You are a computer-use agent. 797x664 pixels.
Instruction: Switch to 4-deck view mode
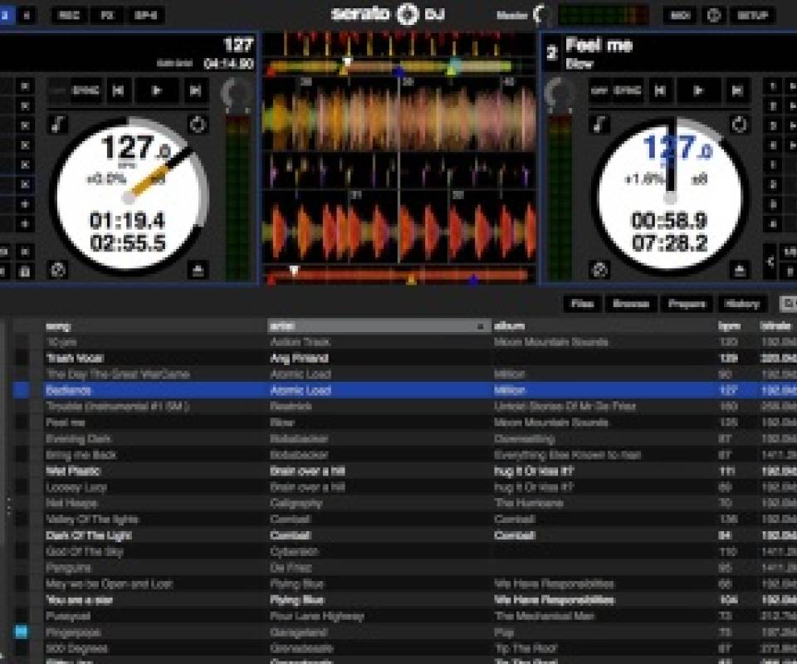click(27, 15)
